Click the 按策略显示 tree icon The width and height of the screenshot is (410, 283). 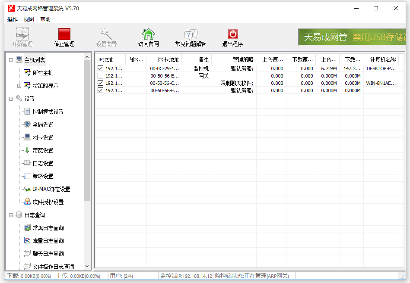pyautogui.click(x=27, y=85)
